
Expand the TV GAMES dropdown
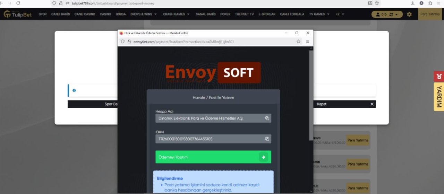[x=319, y=14]
